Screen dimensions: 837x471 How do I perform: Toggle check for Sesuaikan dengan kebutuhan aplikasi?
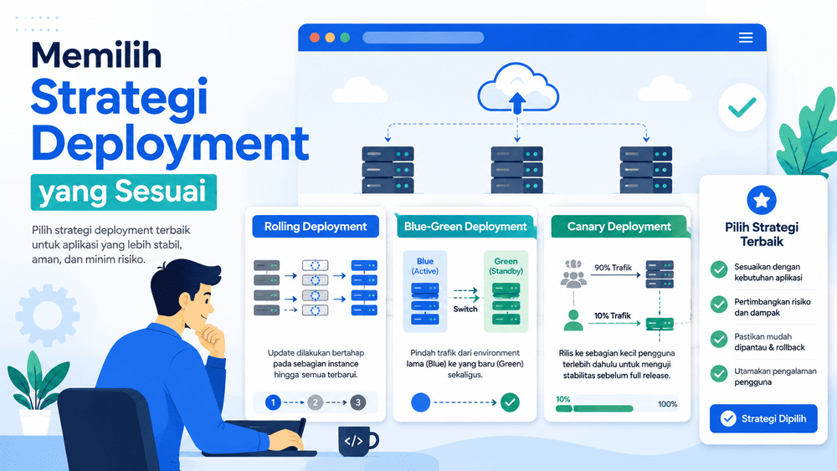[x=719, y=269]
